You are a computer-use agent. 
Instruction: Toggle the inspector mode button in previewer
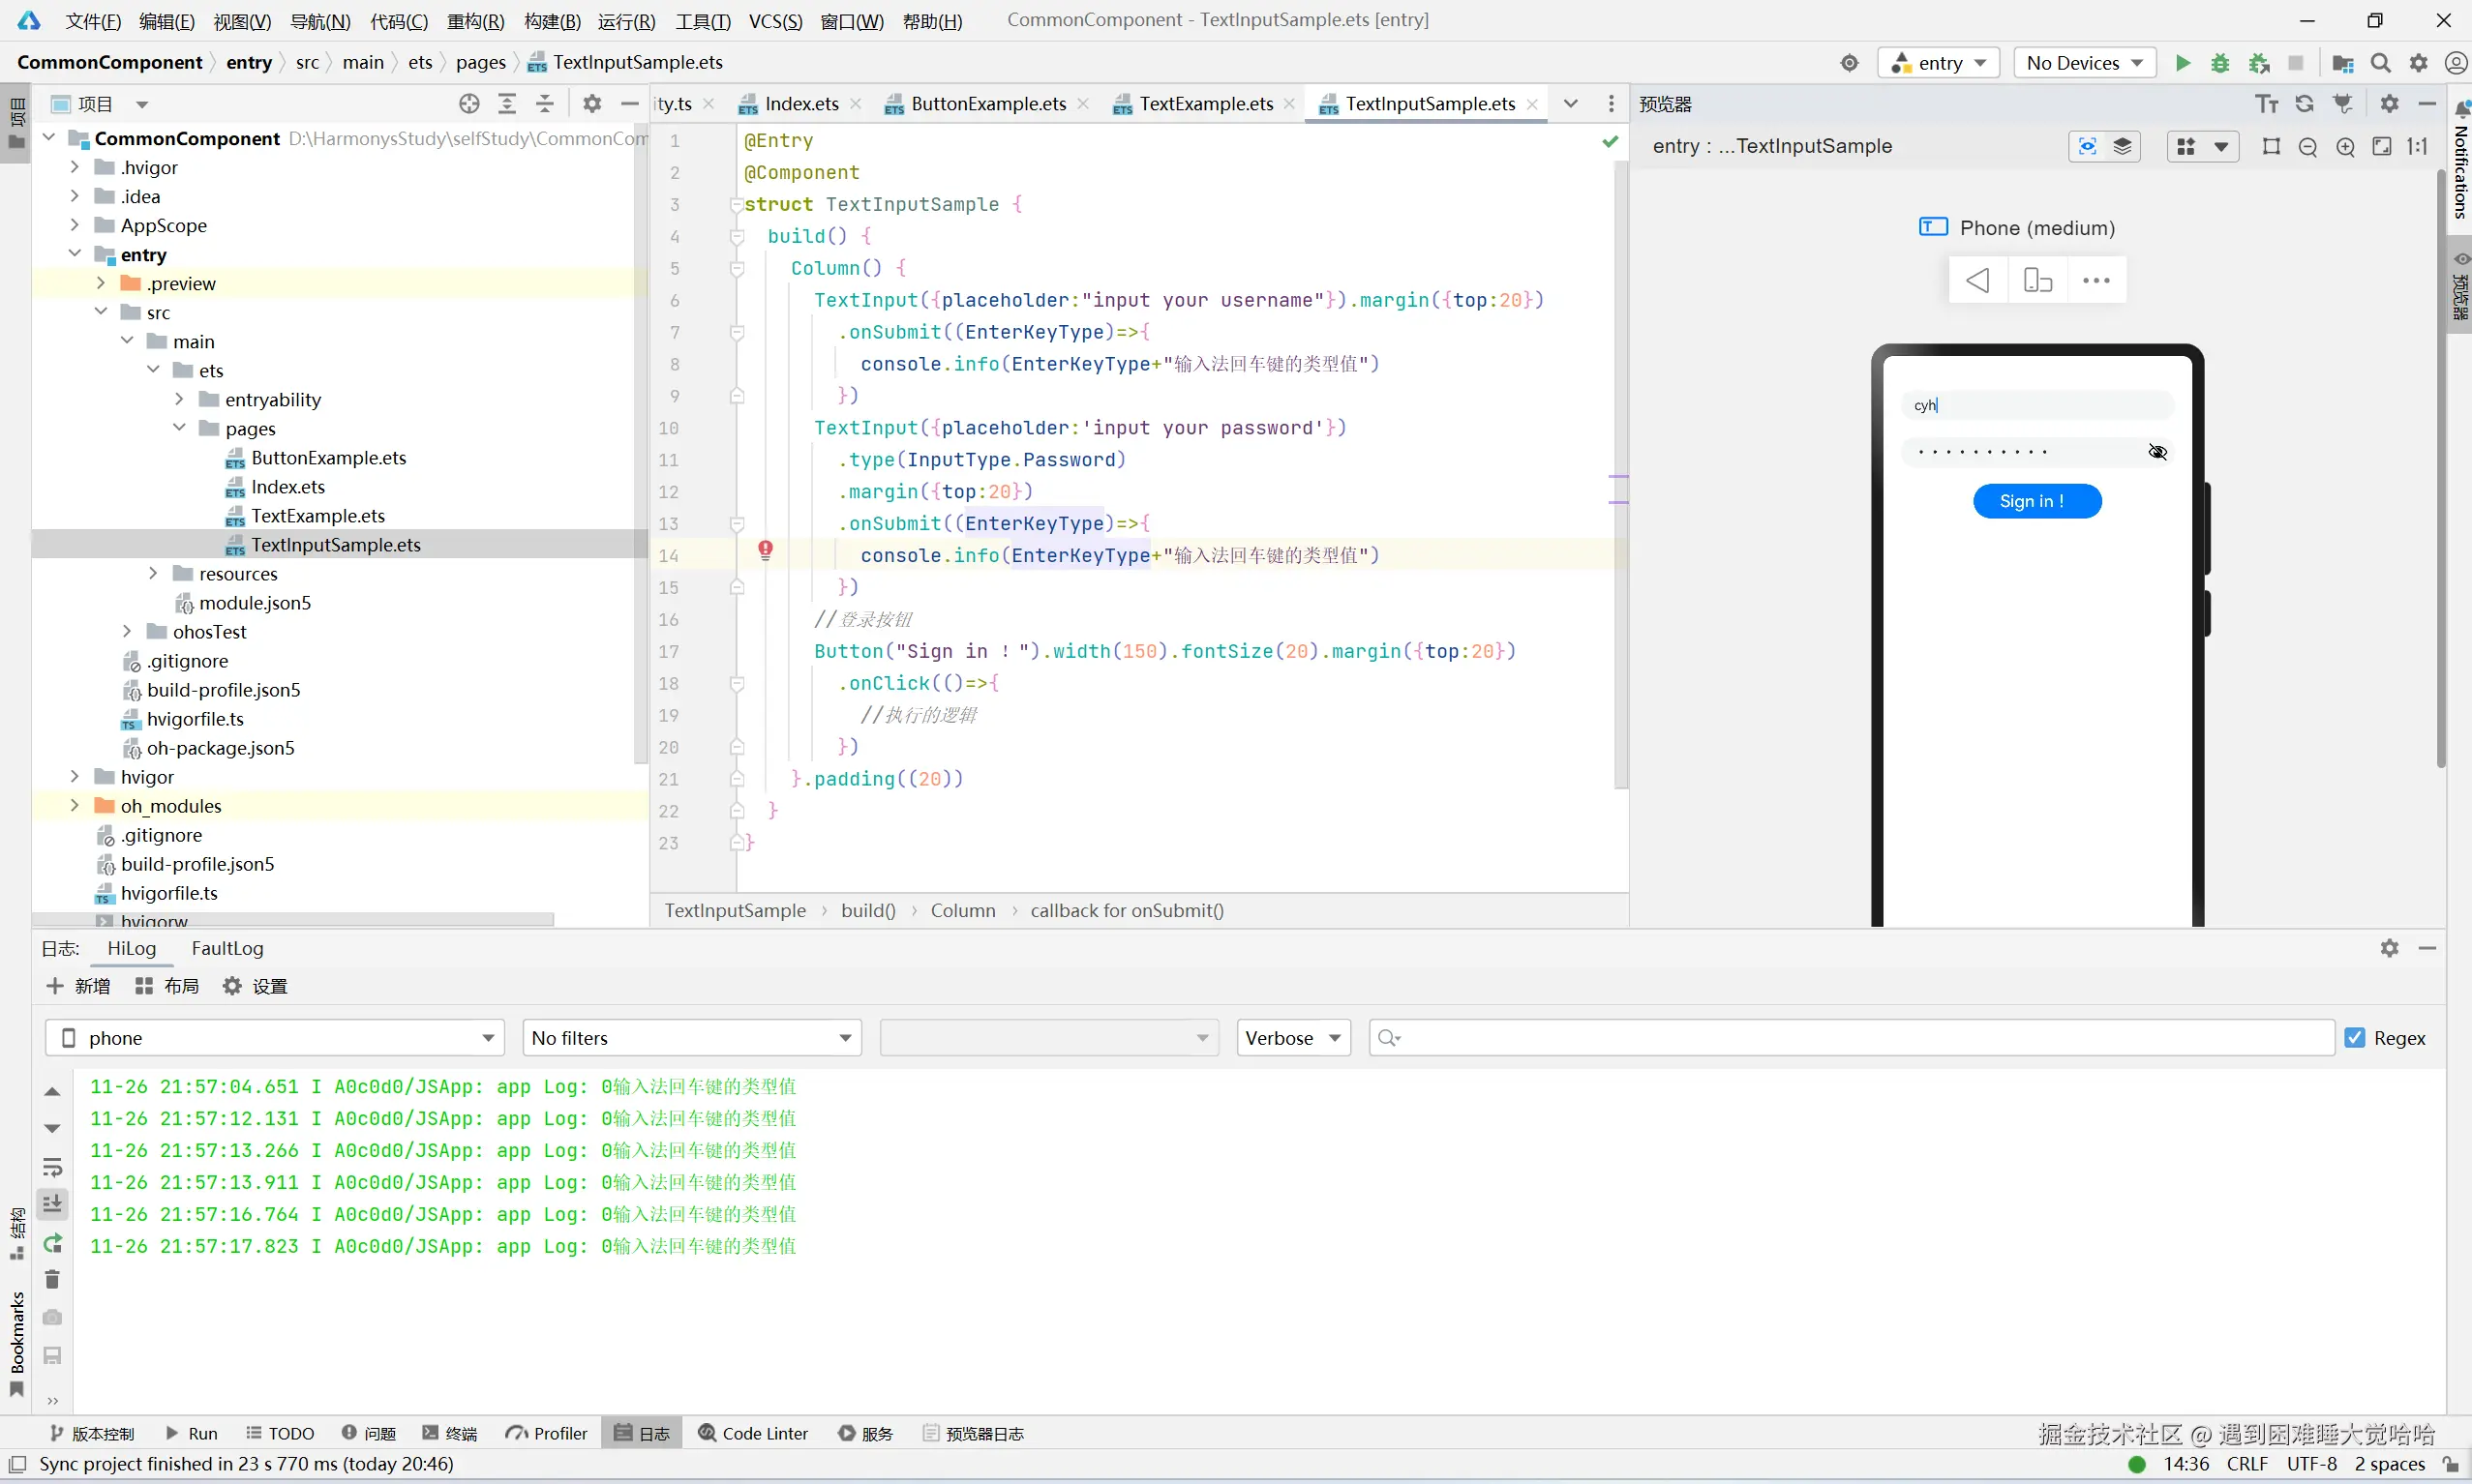tap(2087, 147)
